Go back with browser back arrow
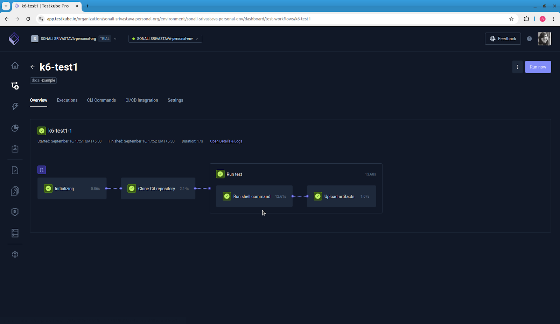560x324 pixels. 7,19
